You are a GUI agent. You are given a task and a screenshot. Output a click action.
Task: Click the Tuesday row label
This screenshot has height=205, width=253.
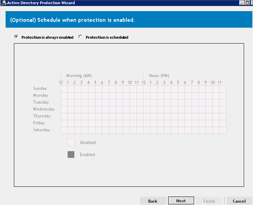[x=41, y=102]
